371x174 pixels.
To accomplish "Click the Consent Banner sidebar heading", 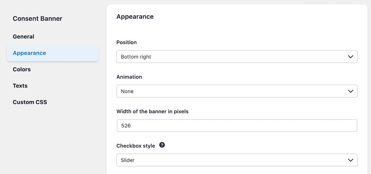I will pos(37,19).
